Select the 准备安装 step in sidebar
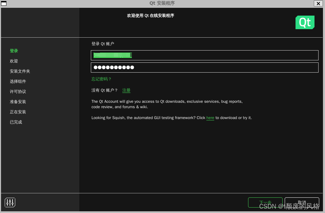Screen dimensions: 325x213 click(18, 102)
